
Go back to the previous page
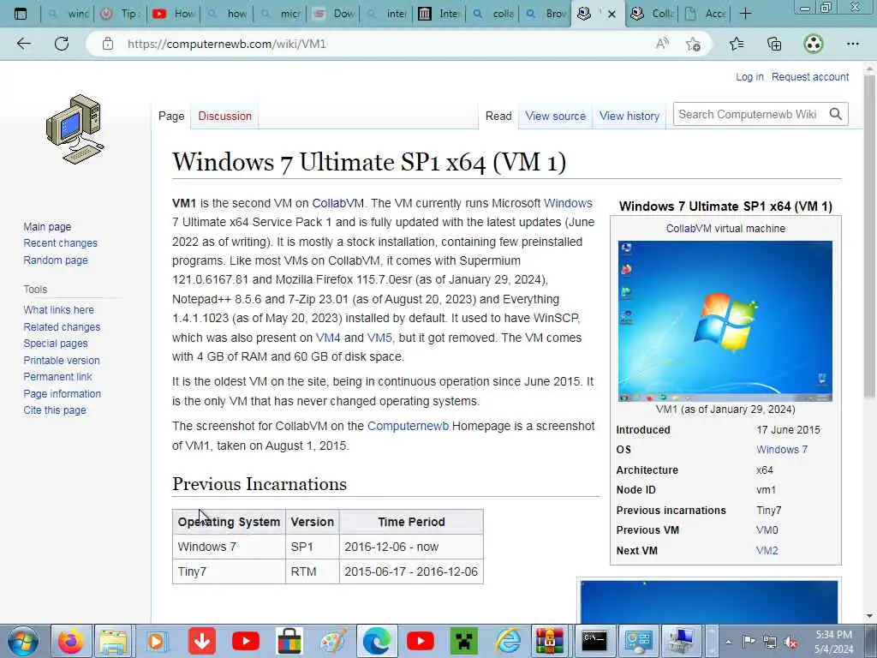[x=23, y=44]
